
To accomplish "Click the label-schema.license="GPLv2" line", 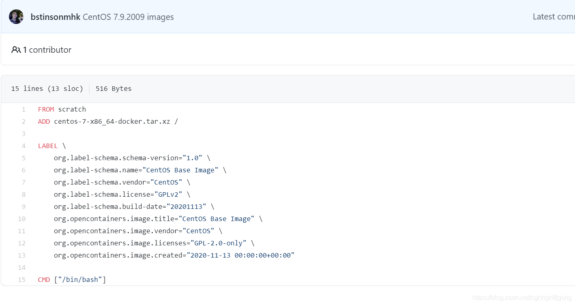I will click(122, 194).
